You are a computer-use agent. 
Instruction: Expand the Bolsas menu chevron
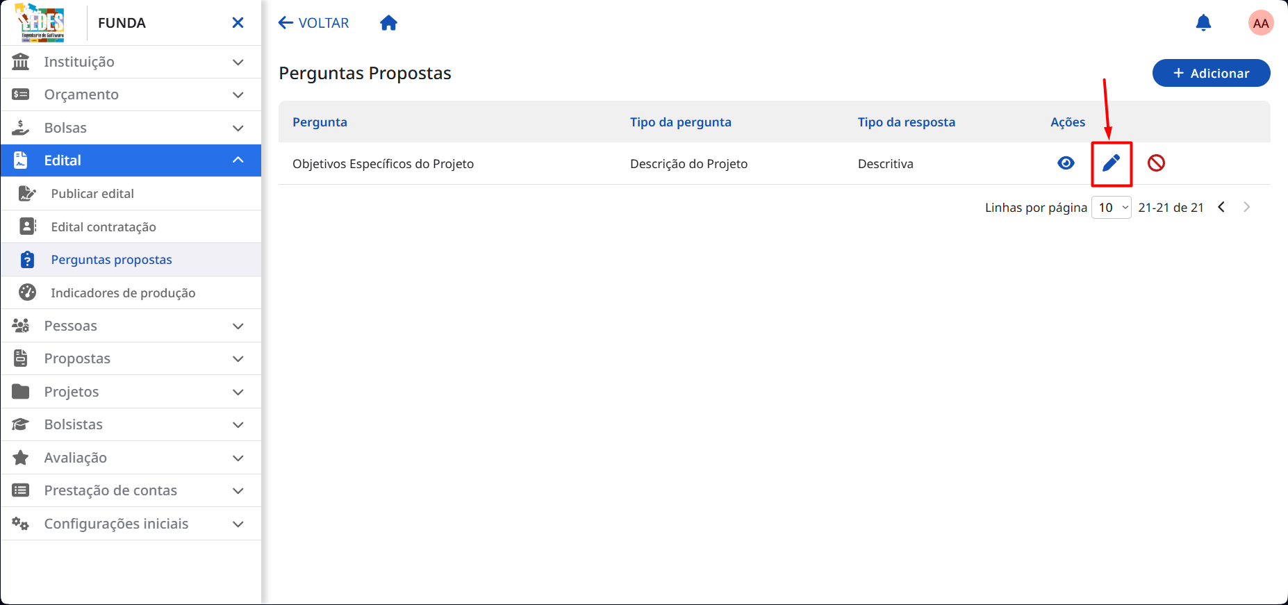coord(238,128)
